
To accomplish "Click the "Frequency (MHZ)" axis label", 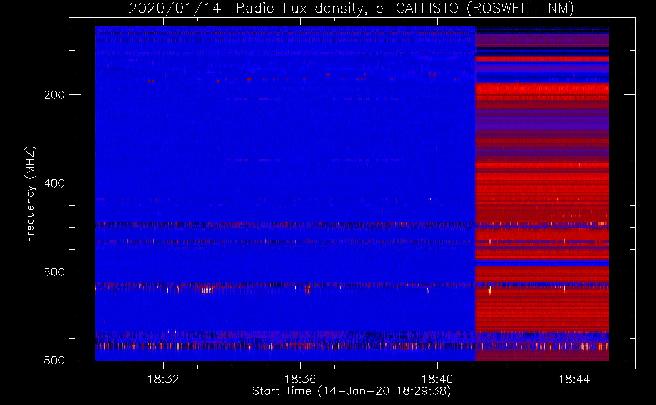I will click(x=30, y=194).
